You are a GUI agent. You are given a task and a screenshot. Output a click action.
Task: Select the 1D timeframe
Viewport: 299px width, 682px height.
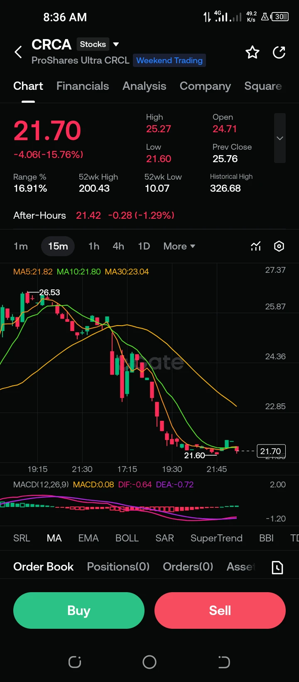144,246
